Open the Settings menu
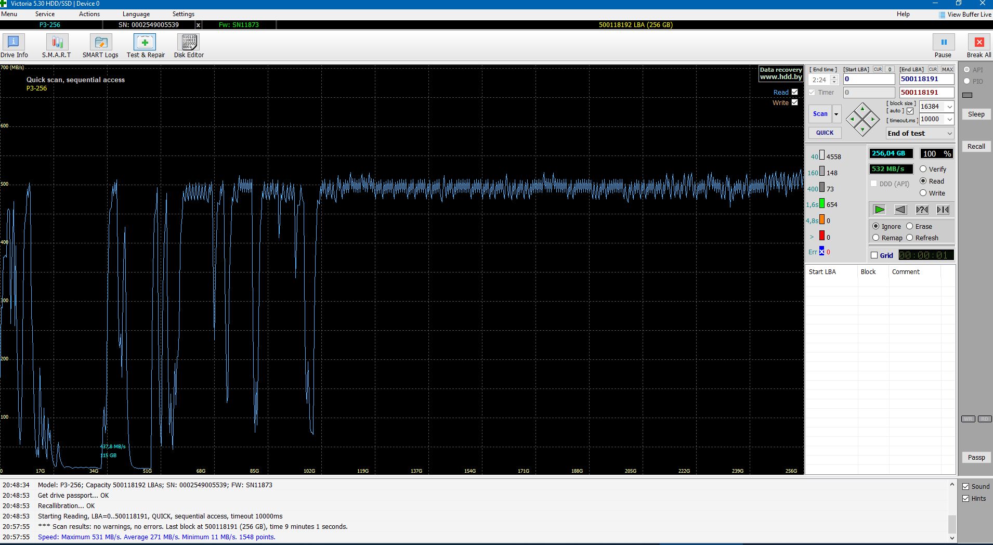993x545 pixels. pos(184,14)
